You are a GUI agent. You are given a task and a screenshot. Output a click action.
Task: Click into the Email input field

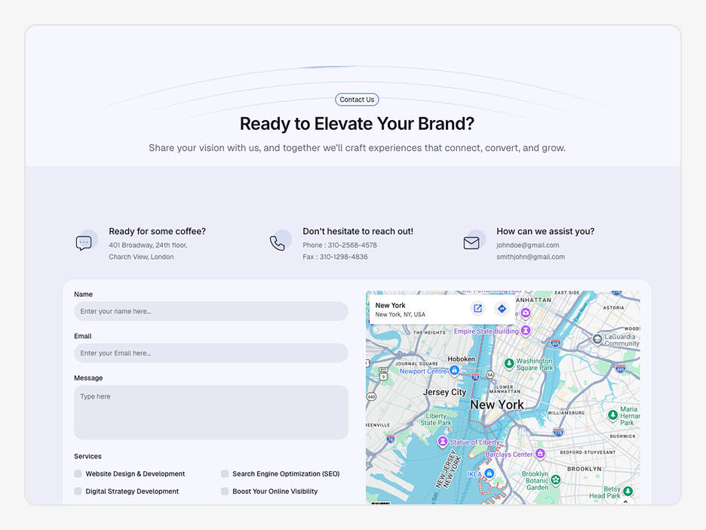(x=211, y=353)
